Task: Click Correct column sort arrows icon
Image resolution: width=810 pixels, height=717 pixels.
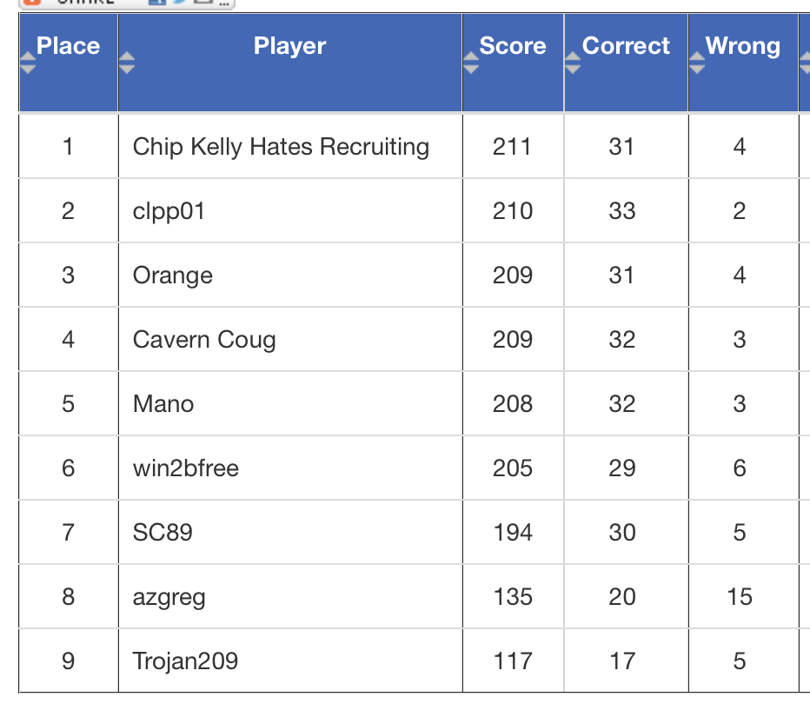Action: pos(573,63)
